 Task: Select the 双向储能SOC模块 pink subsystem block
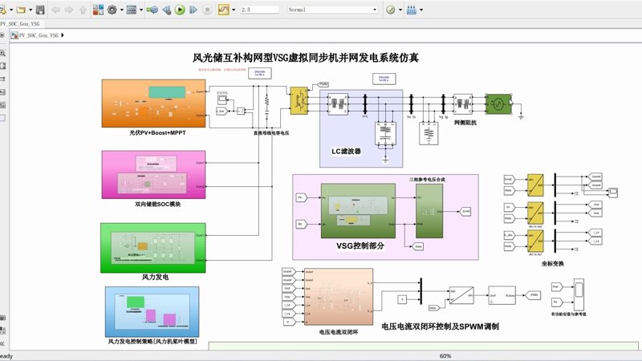153,175
